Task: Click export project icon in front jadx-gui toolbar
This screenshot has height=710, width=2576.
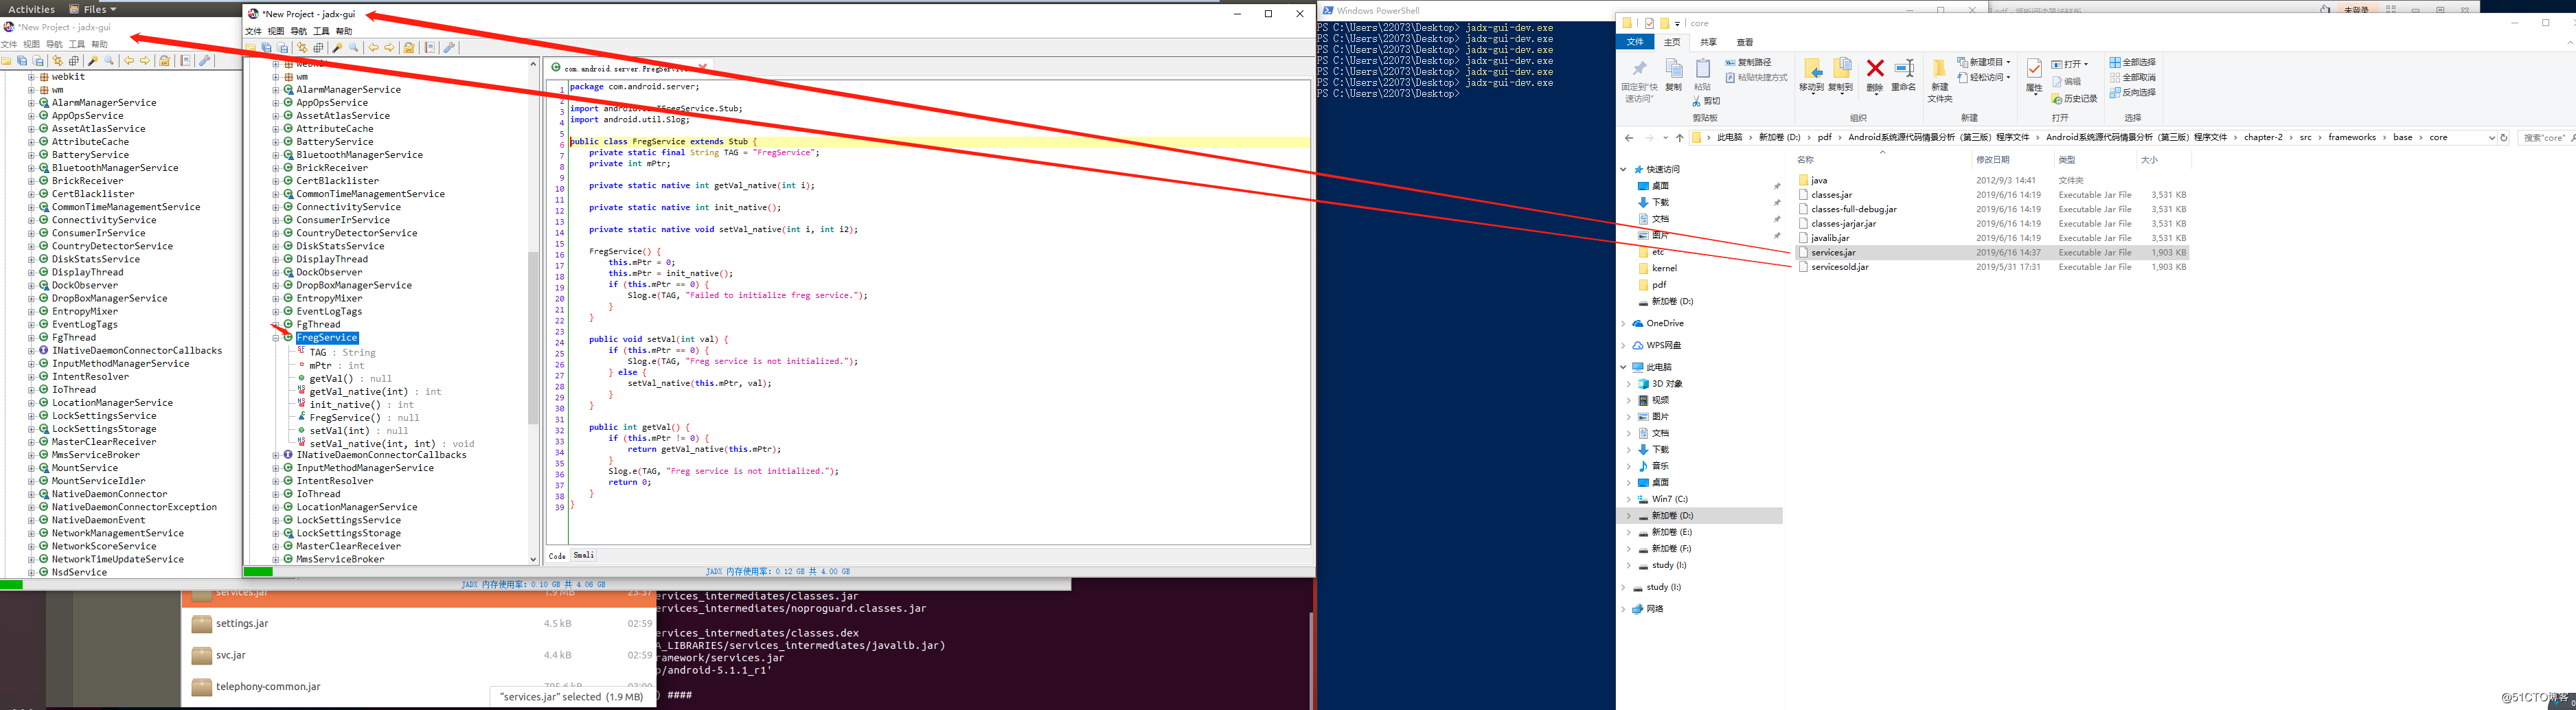Action: (x=283, y=48)
